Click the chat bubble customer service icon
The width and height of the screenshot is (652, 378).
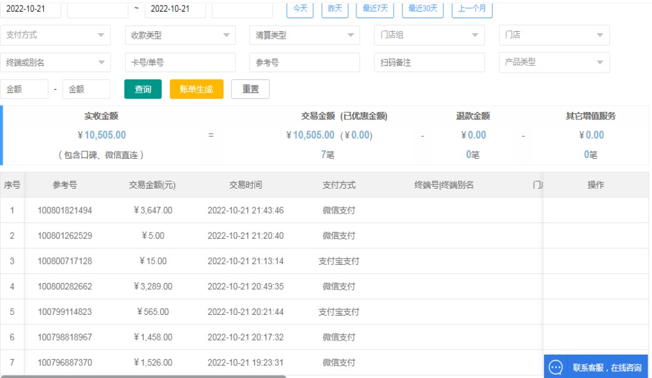[556, 367]
